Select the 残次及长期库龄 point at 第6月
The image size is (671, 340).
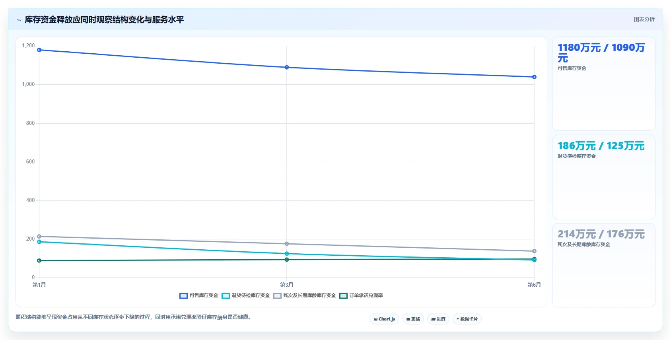[534, 251]
